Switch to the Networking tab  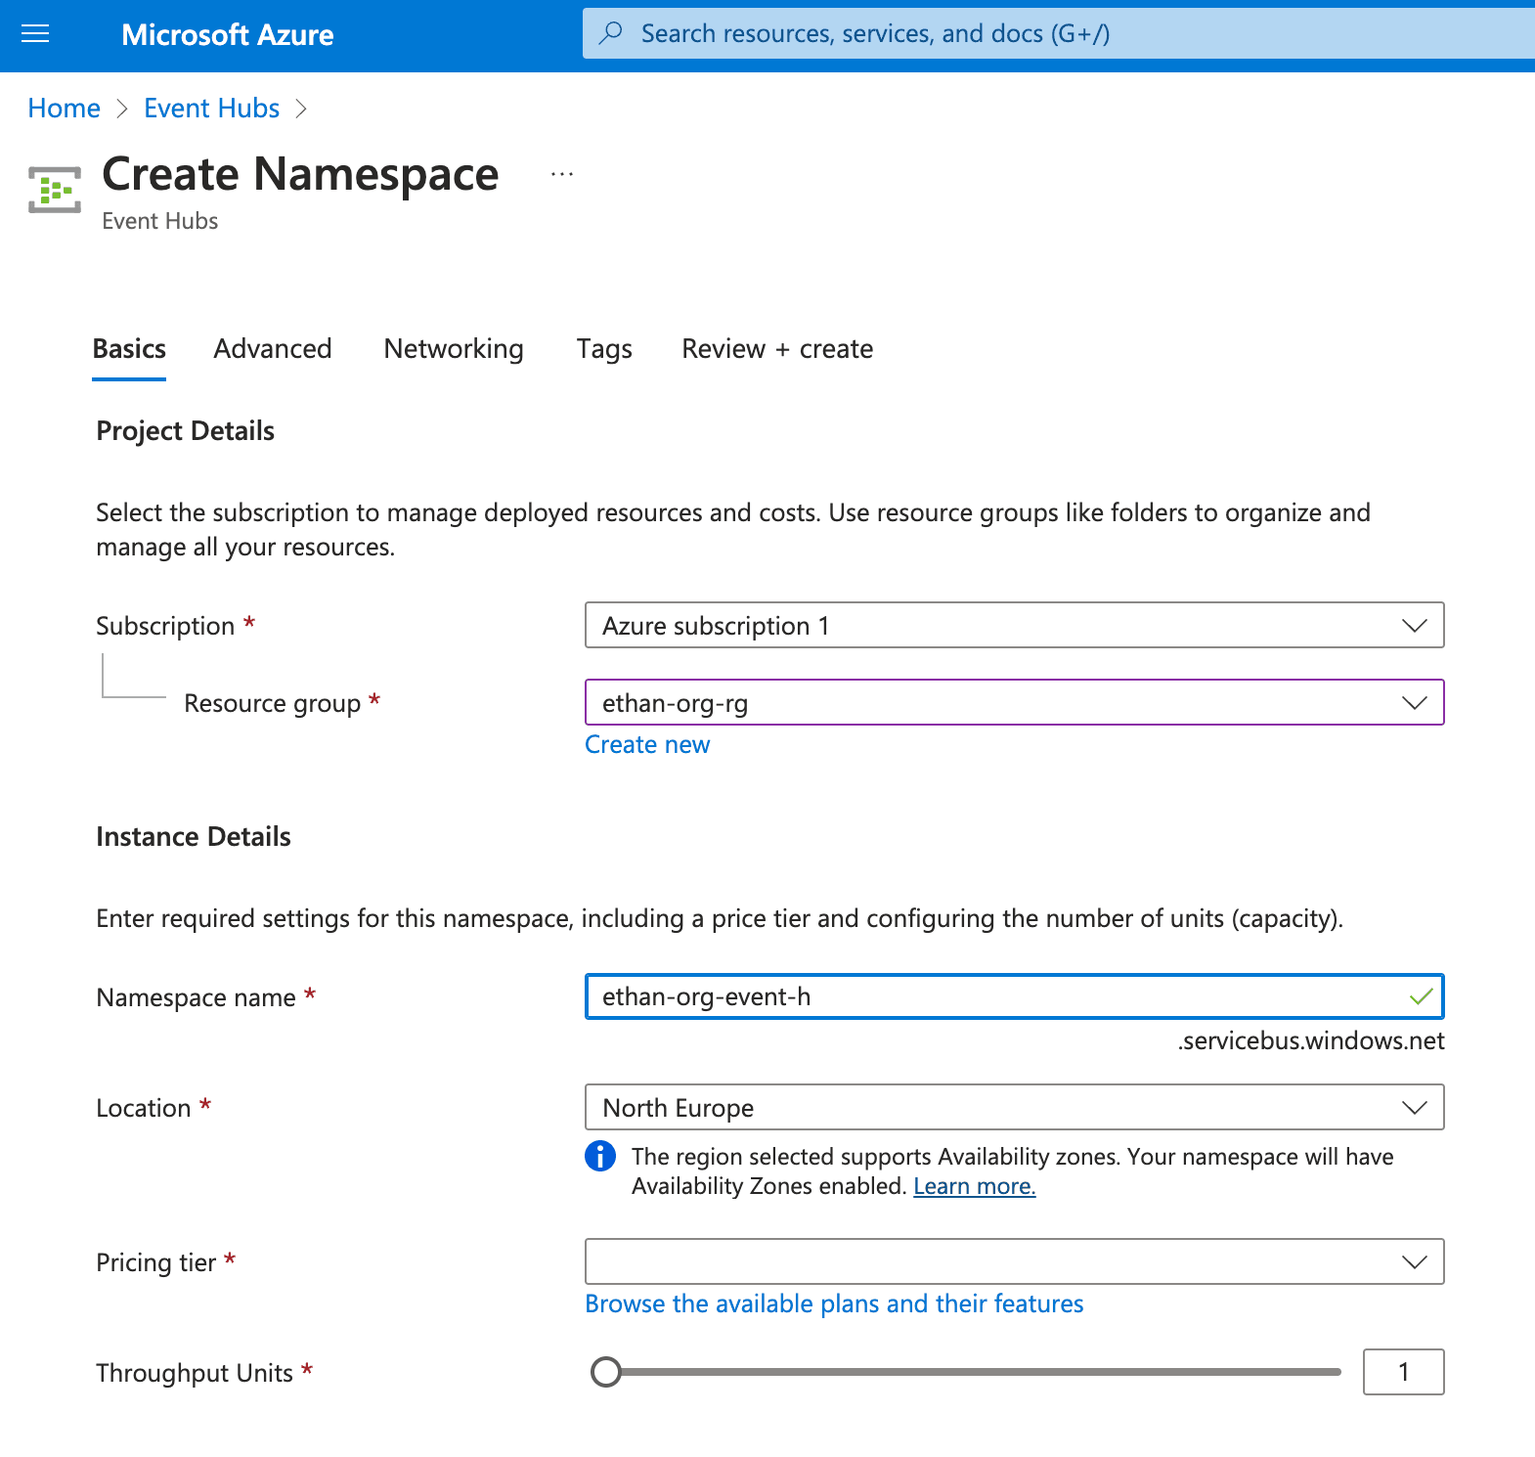tap(454, 349)
